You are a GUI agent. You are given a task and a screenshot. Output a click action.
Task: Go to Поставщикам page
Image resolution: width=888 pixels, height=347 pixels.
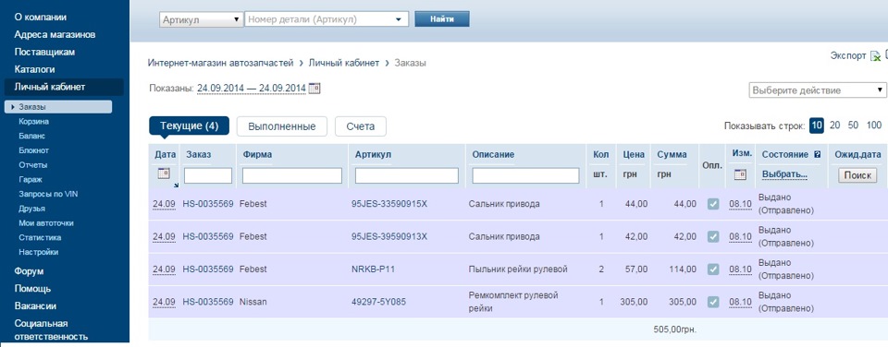[44, 52]
